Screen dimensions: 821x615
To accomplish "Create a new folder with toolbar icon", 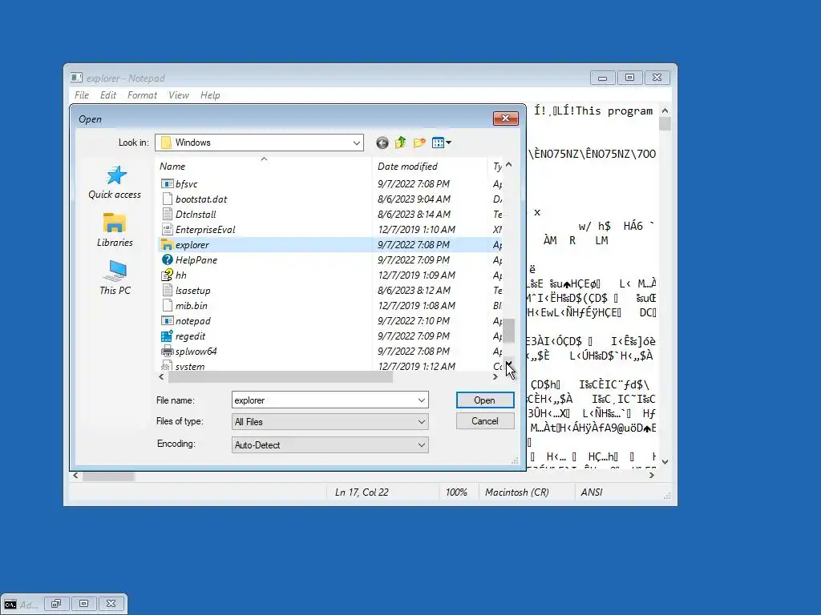I will [x=419, y=143].
